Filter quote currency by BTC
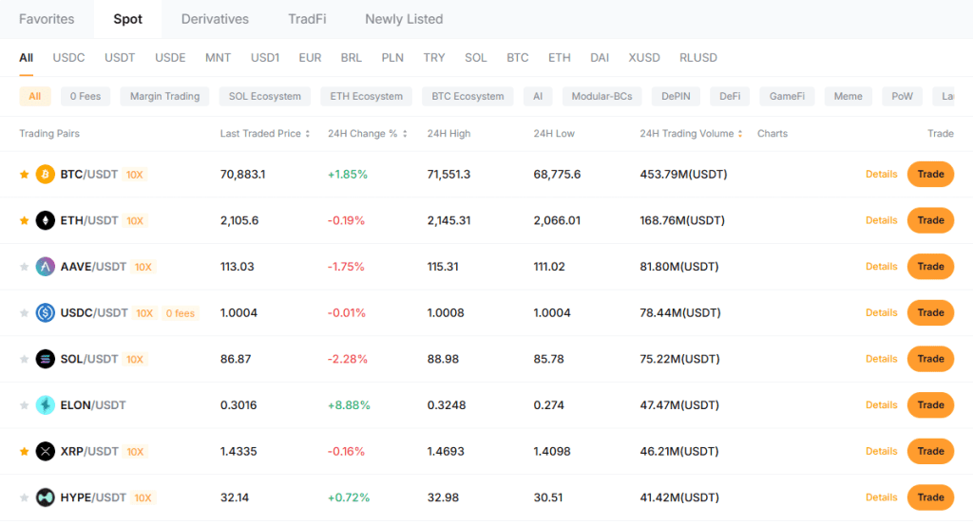Screen dimensions: 973x525 (x=518, y=58)
